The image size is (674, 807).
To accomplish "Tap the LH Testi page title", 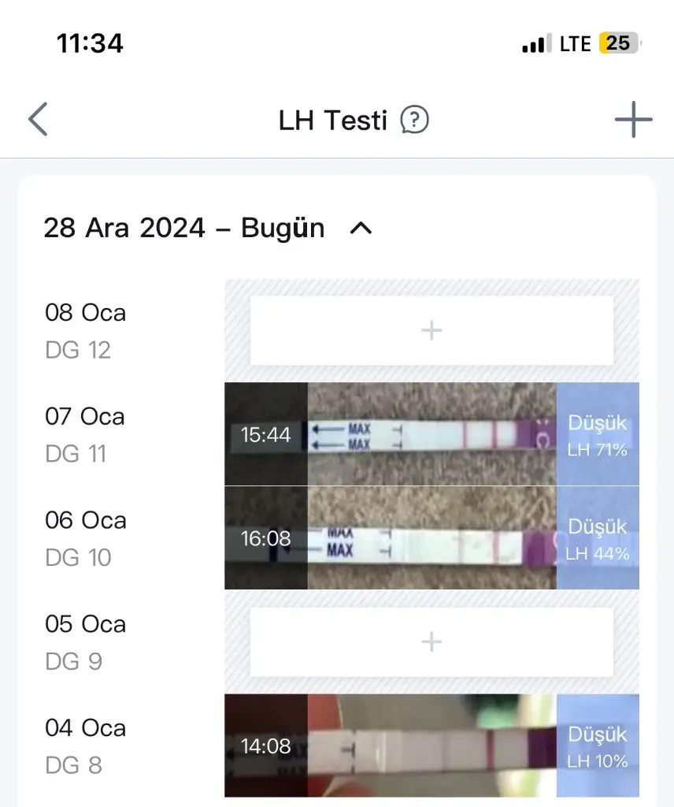I will pos(332,121).
